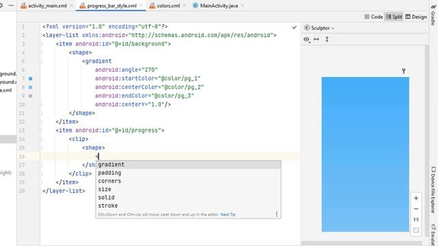
Task: Choose stroke from the completion list
Action: (188, 206)
